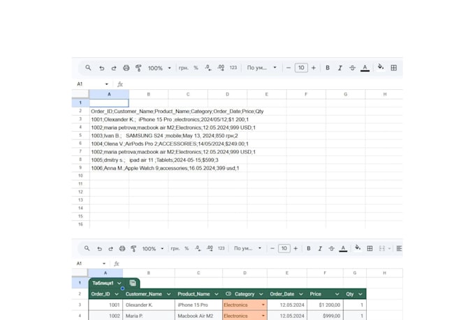The height and width of the screenshot is (320, 475).
Task: Decrease decimal places in lower toolbar
Action: (x=198, y=248)
